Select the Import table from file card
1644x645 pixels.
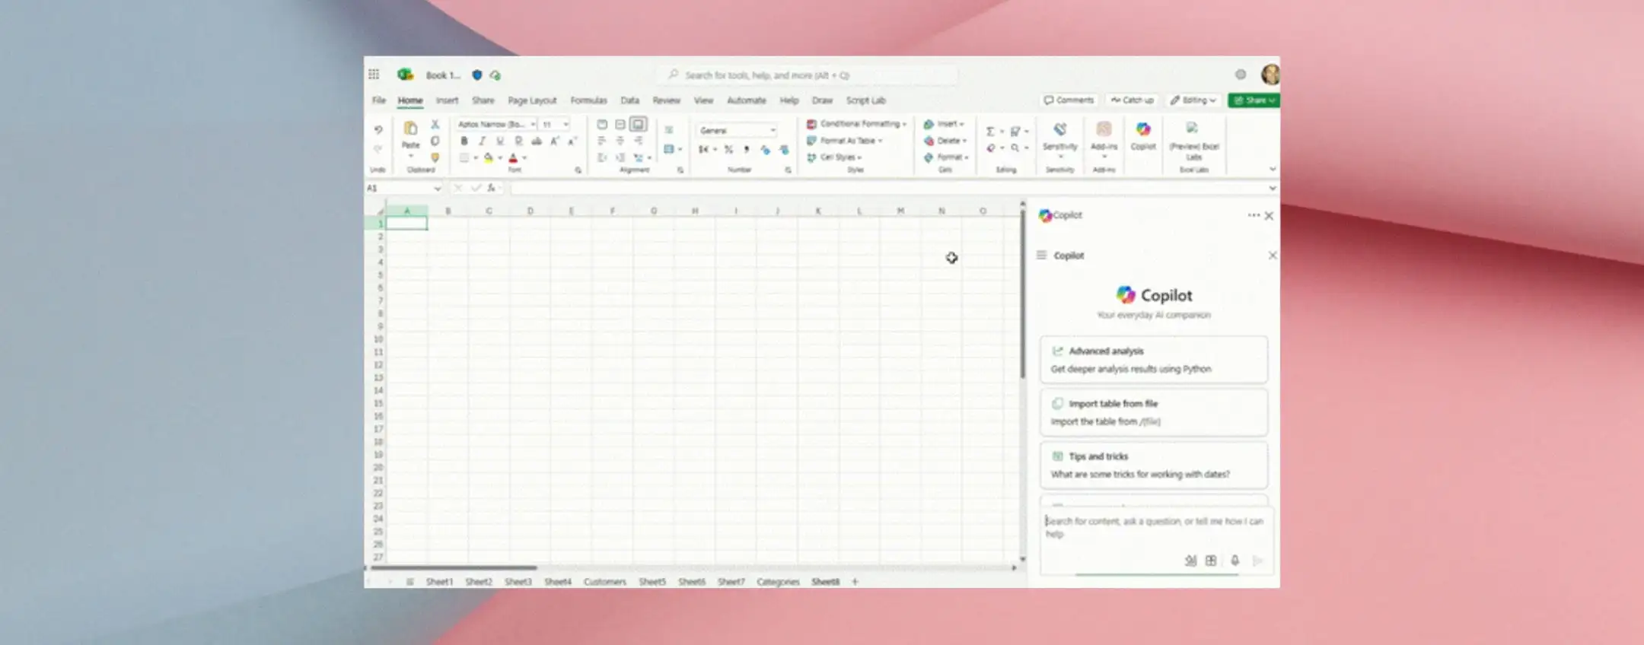point(1154,412)
